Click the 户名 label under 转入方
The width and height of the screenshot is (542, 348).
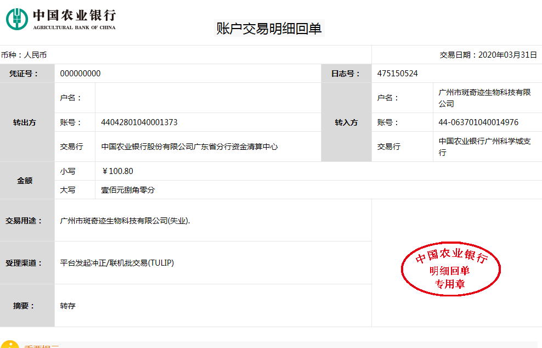388,98
